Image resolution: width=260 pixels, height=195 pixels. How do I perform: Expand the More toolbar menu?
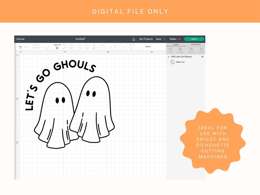click(x=148, y=47)
